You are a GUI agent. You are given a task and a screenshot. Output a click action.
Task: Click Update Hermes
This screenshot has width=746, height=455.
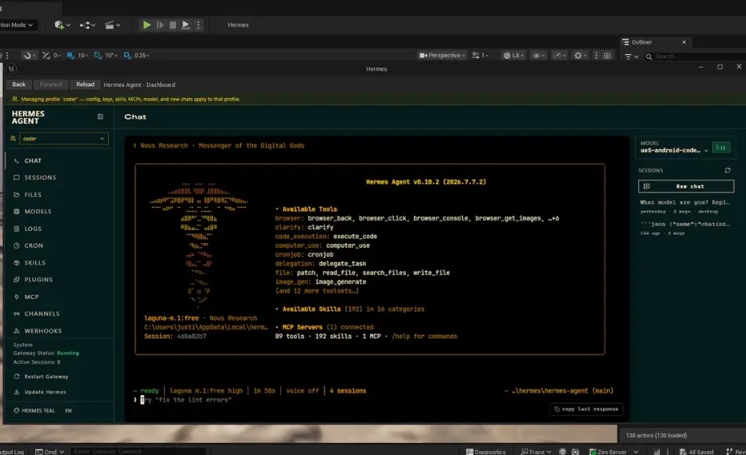point(40,391)
